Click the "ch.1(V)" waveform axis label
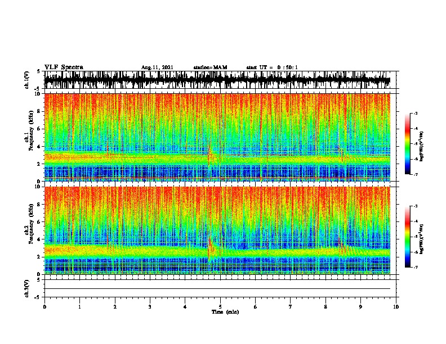 pos(27,80)
